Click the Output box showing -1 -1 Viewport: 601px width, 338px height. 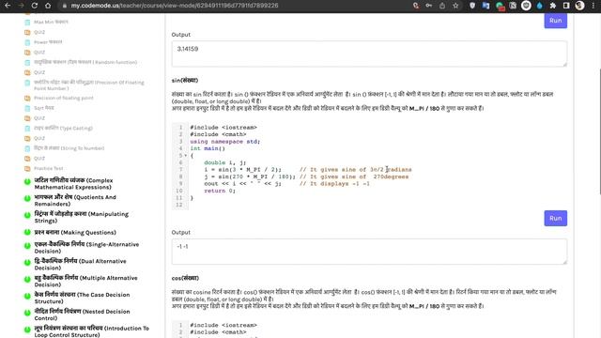click(x=369, y=252)
